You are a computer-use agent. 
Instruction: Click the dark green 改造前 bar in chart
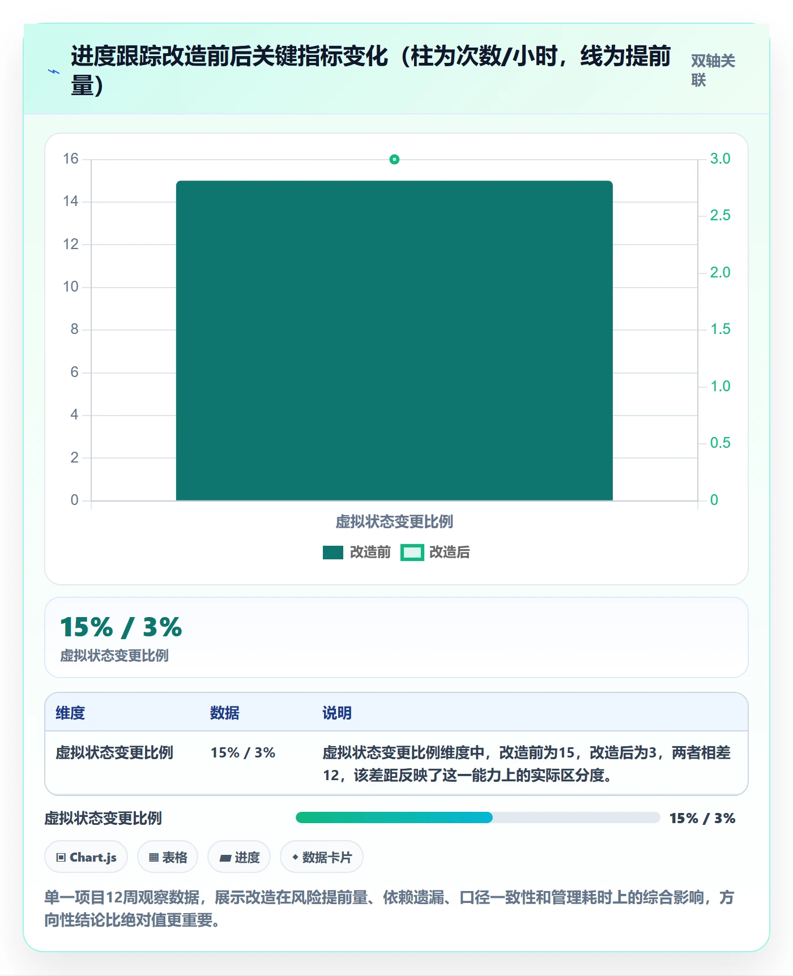click(394, 341)
